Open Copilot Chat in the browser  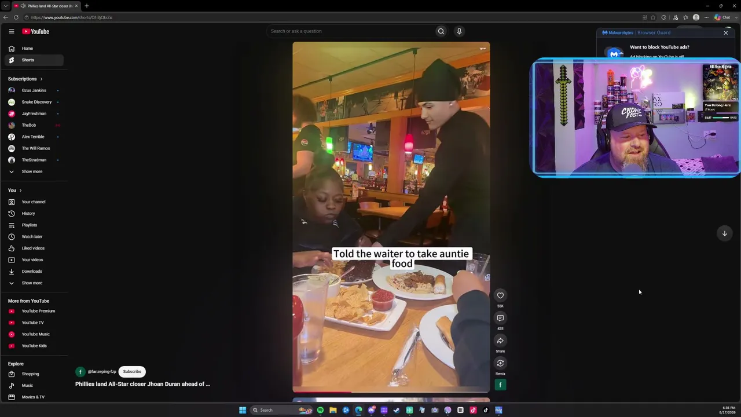[x=722, y=17]
